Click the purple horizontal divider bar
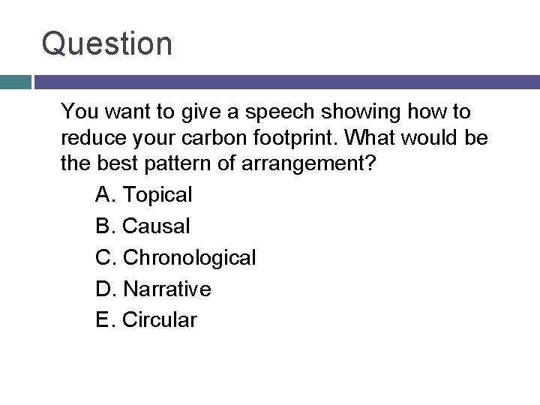Viewport: 540px width, 405px height. pyautogui.click(x=286, y=82)
